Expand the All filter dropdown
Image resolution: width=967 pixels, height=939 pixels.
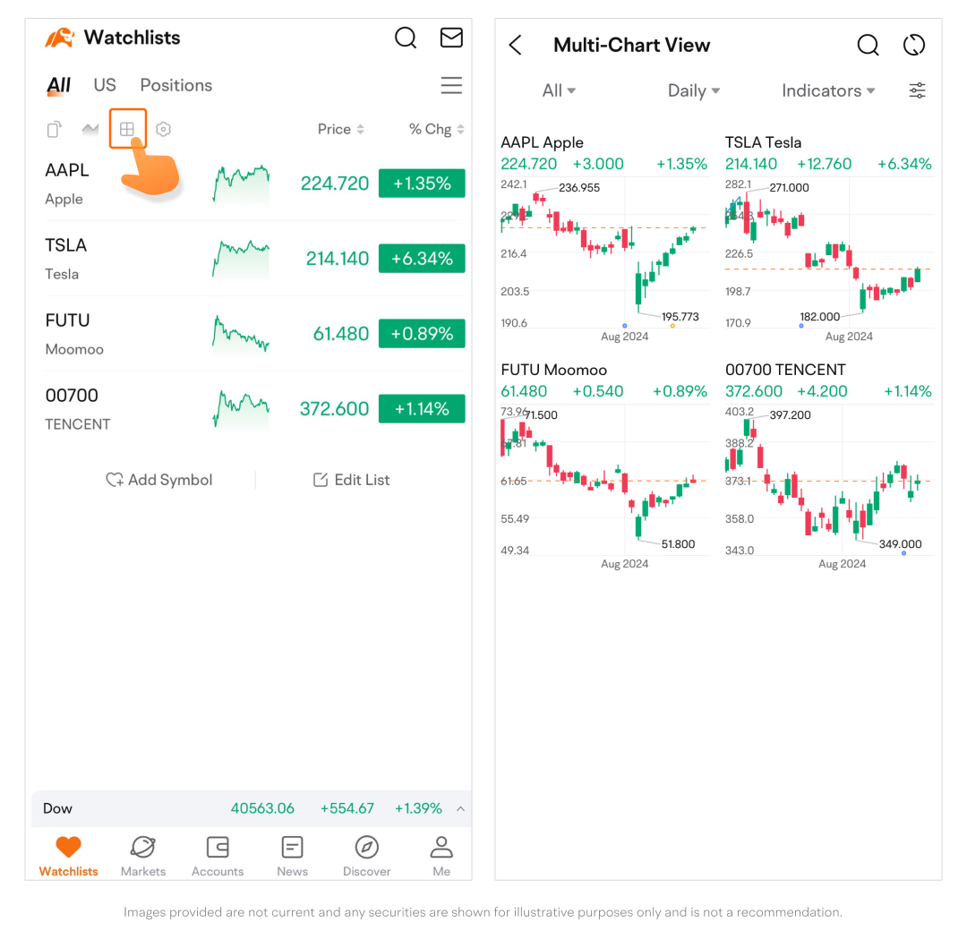point(559,90)
